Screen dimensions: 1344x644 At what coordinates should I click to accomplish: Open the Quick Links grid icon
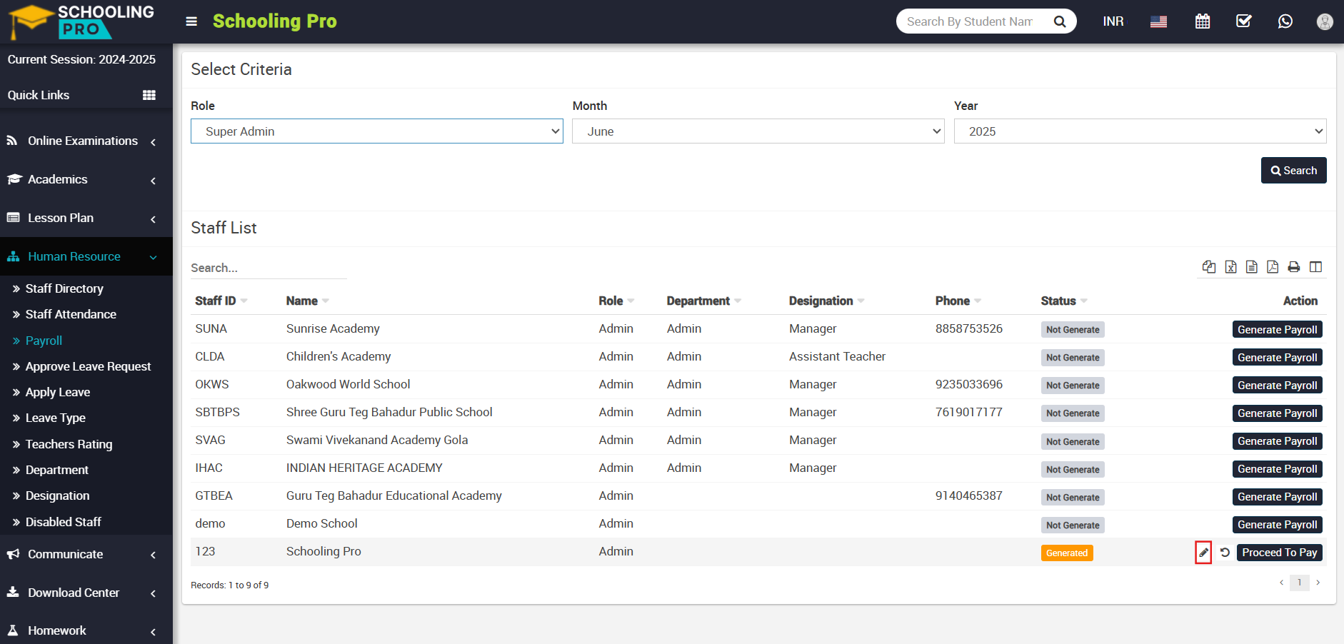[x=149, y=95]
